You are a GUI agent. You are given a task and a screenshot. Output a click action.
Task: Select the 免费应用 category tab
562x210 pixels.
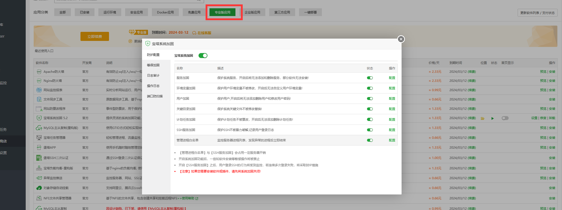[194, 12]
